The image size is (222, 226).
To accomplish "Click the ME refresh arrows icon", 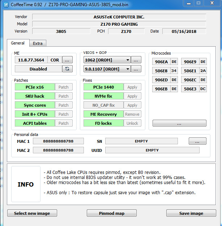I will click(67, 69).
